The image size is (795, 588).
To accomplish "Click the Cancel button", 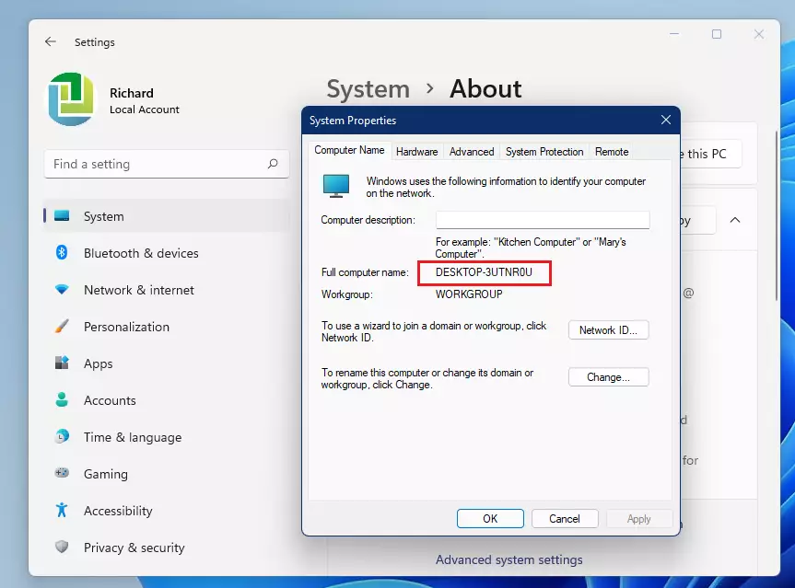I will [565, 519].
